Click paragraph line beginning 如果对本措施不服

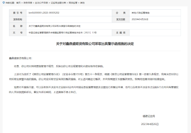(96, 87)
